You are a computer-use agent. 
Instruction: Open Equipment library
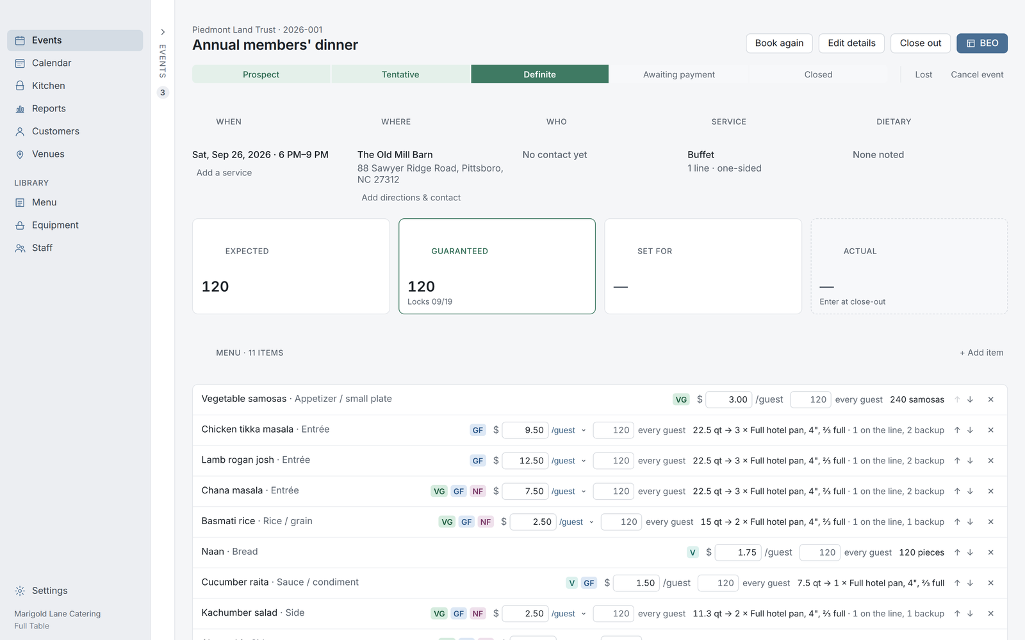(x=75, y=225)
